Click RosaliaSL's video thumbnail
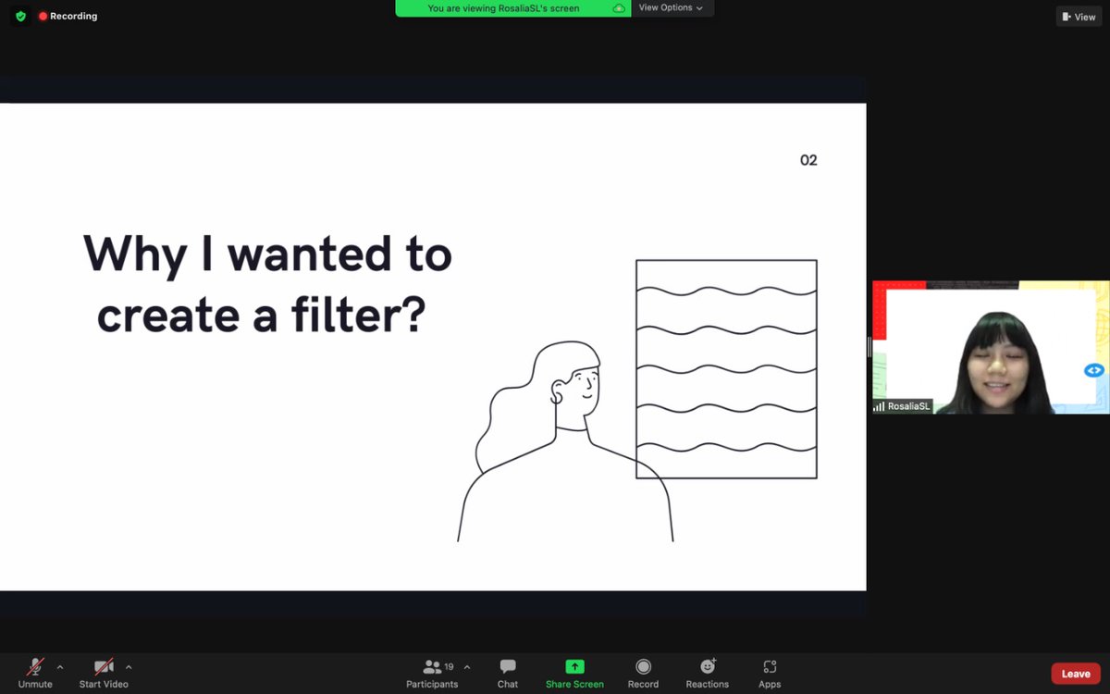Screen dimensions: 1110x694 pos(991,347)
